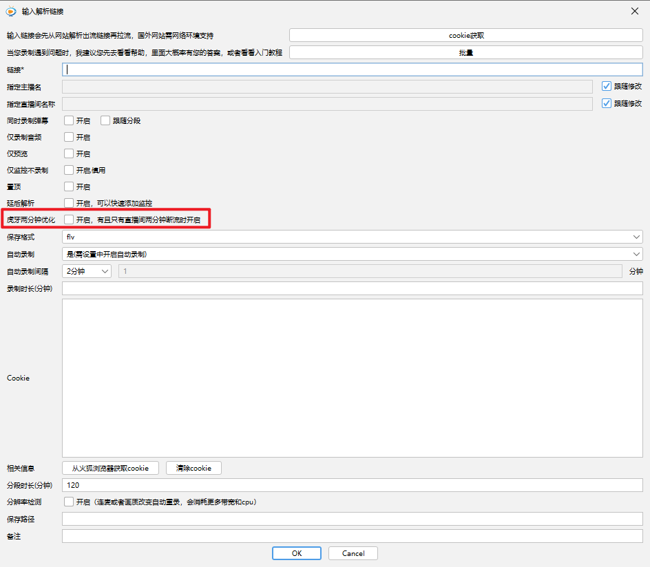Screen dimensions: 650x567
Task: Click the app icon beside 输入解析链接 title
Action: pos(10,11)
